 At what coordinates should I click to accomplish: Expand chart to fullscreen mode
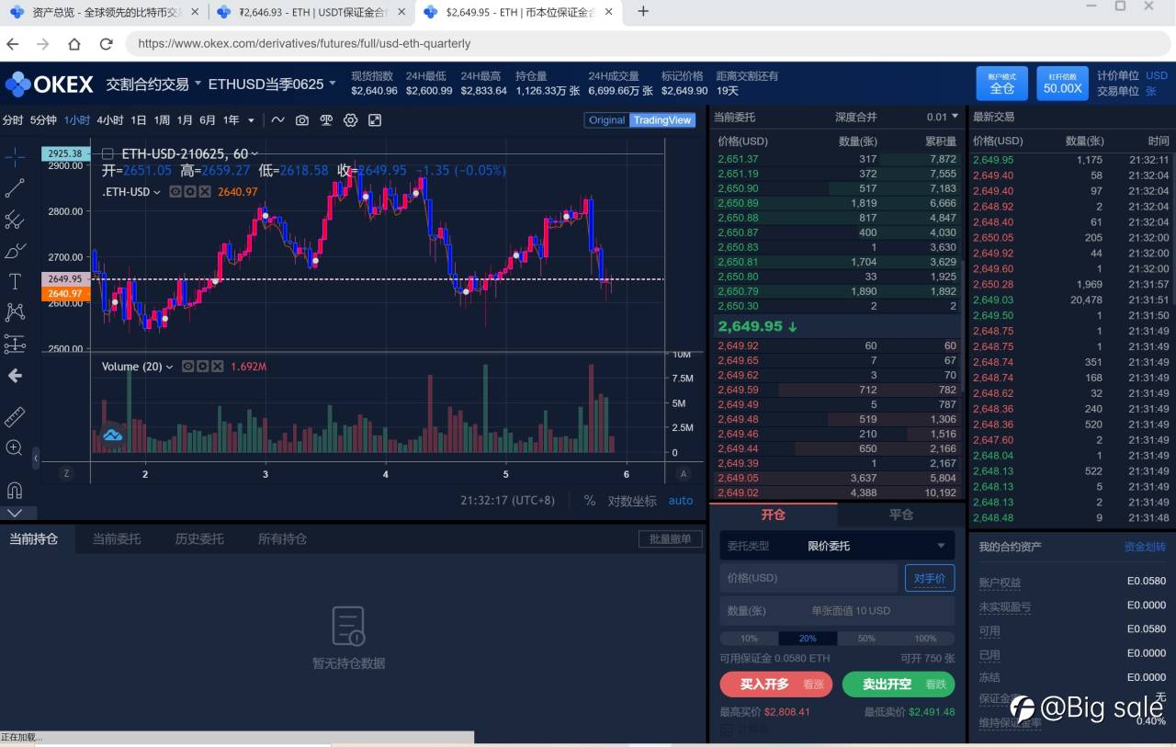(375, 120)
